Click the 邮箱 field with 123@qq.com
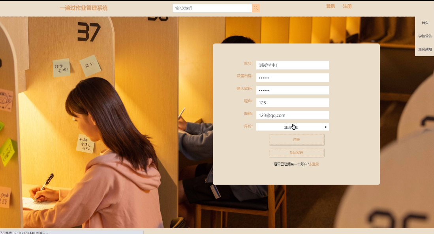This screenshot has width=434, height=234. tap(293, 115)
